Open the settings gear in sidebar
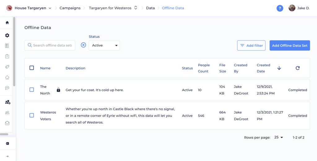 7,35
